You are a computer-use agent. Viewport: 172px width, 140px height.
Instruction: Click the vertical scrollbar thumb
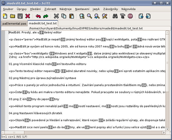[167, 63]
